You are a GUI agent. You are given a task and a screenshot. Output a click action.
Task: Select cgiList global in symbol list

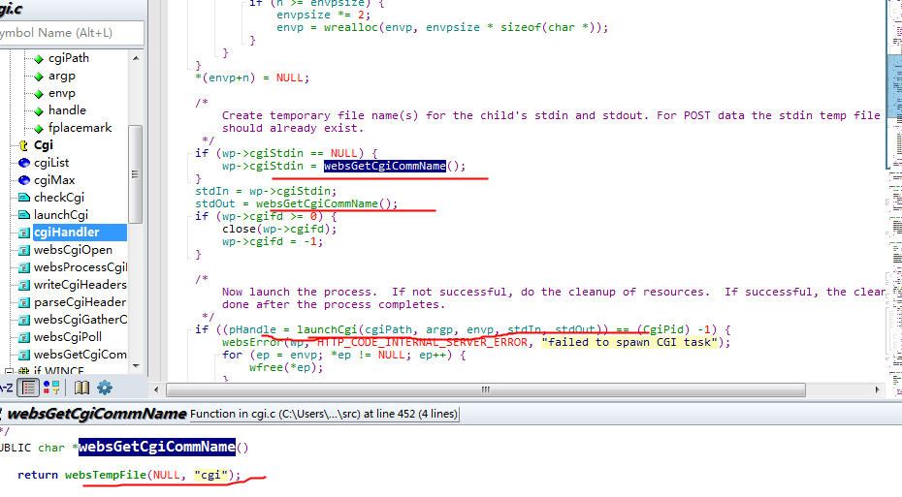pos(51,163)
